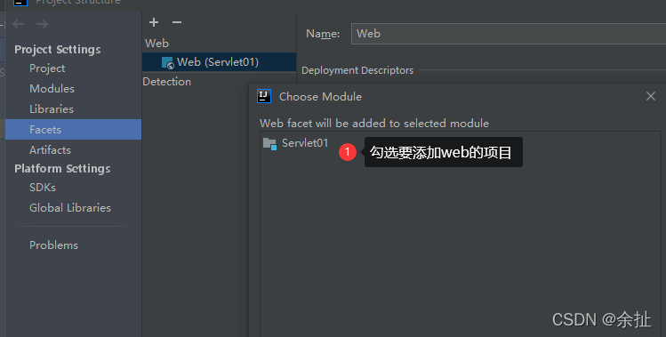Click the Project Settings heading

(58, 49)
